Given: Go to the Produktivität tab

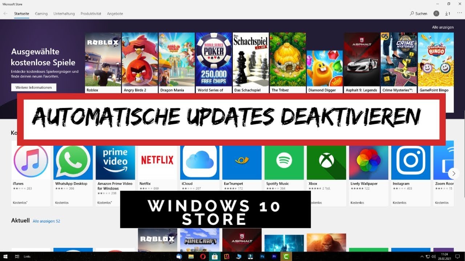Looking at the screenshot, I should pyautogui.click(x=91, y=13).
